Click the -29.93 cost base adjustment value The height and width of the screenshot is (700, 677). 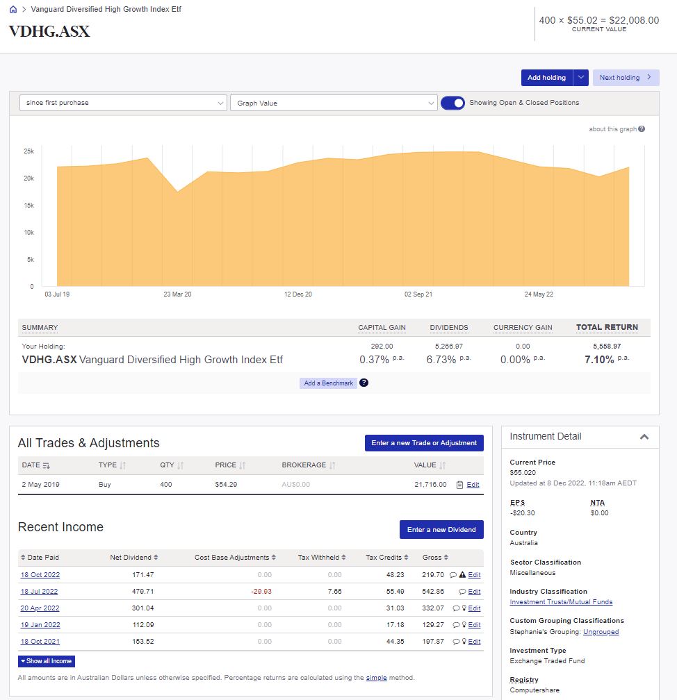pyautogui.click(x=261, y=592)
